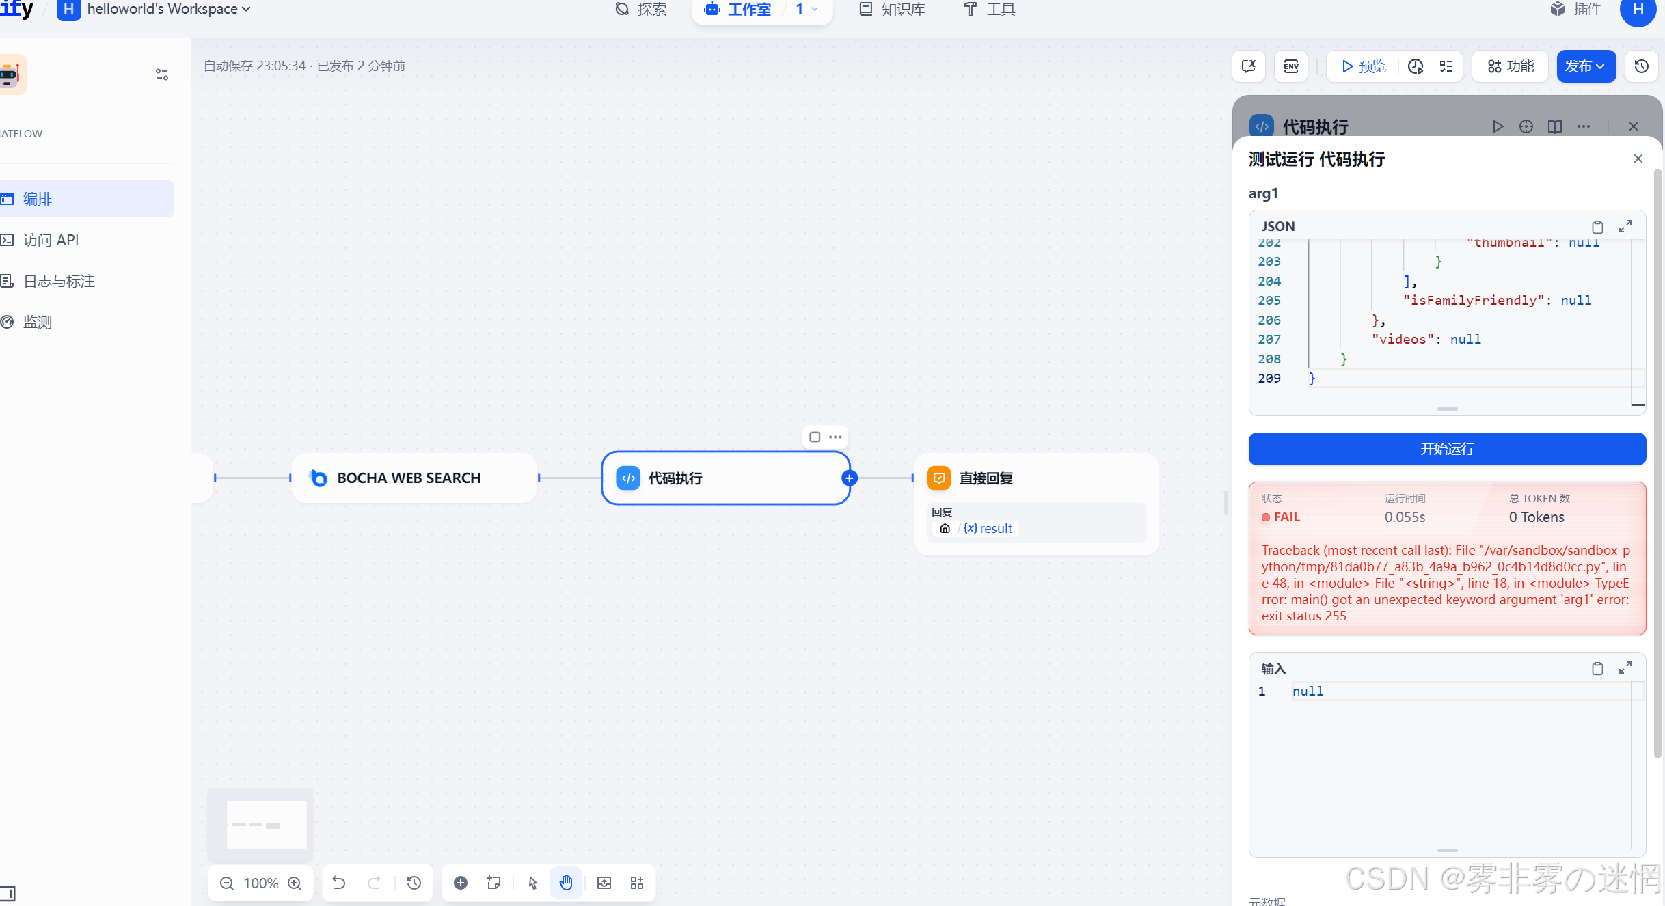
Task: Add a note to the canvas
Action: coord(494,883)
